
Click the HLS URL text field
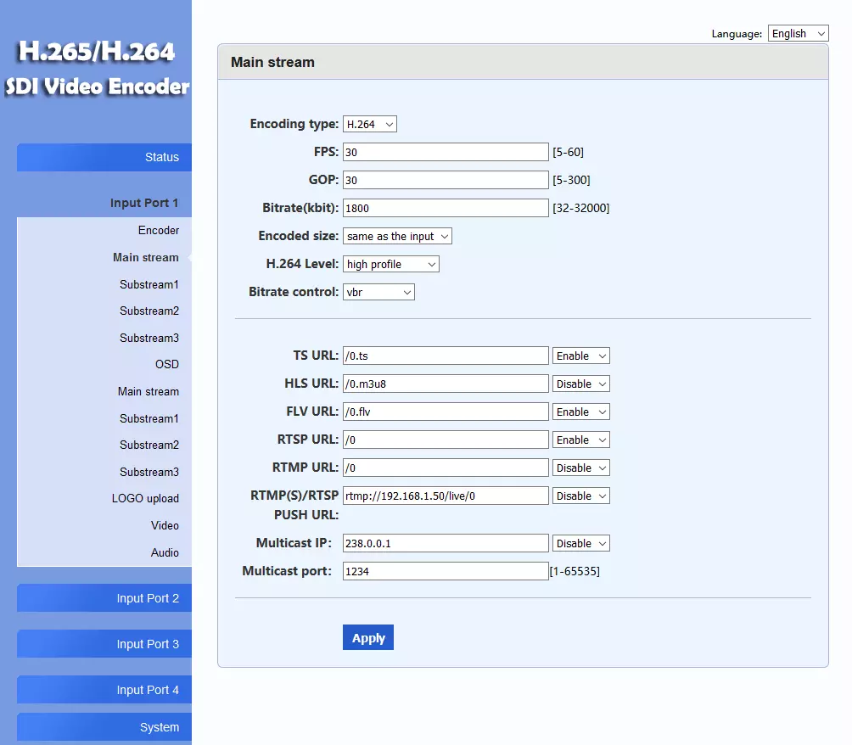pyautogui.click(x=446, y=384)
